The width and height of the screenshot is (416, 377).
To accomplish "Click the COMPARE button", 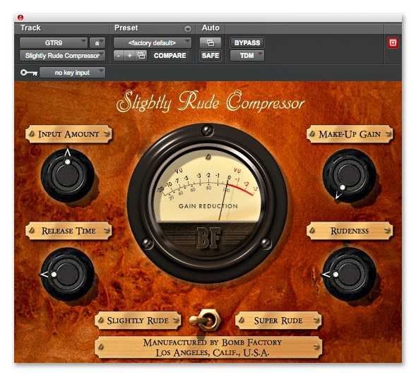I will coord(170,55).
